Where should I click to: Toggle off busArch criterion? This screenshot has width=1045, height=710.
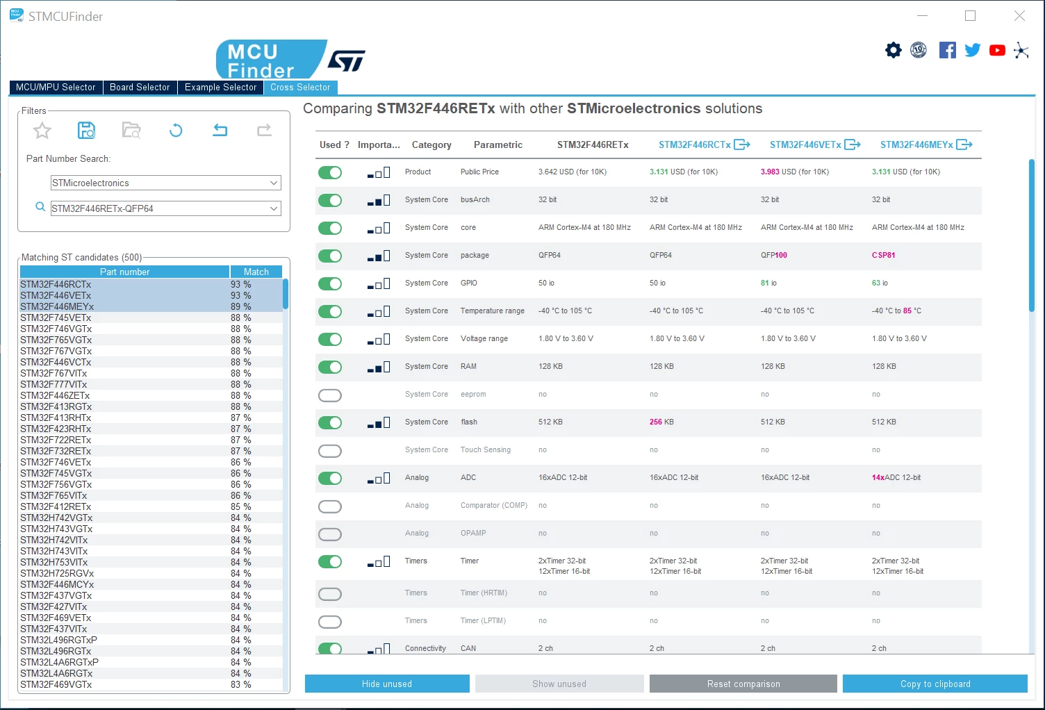(x=330, y=200)
